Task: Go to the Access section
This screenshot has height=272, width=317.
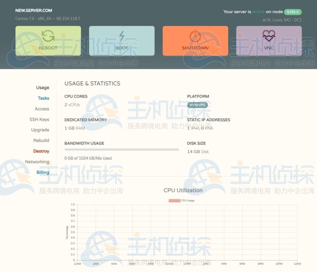Action: 42,109
